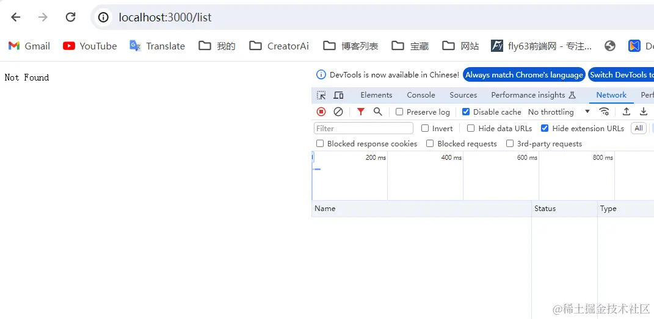654x319 pixels.
Task: Check Blocked response cookies
Action: pos(320,144)
